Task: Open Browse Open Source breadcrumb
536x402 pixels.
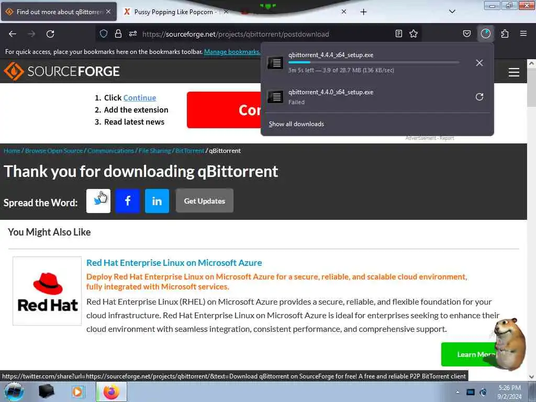Action: click(x=54, y=151)
